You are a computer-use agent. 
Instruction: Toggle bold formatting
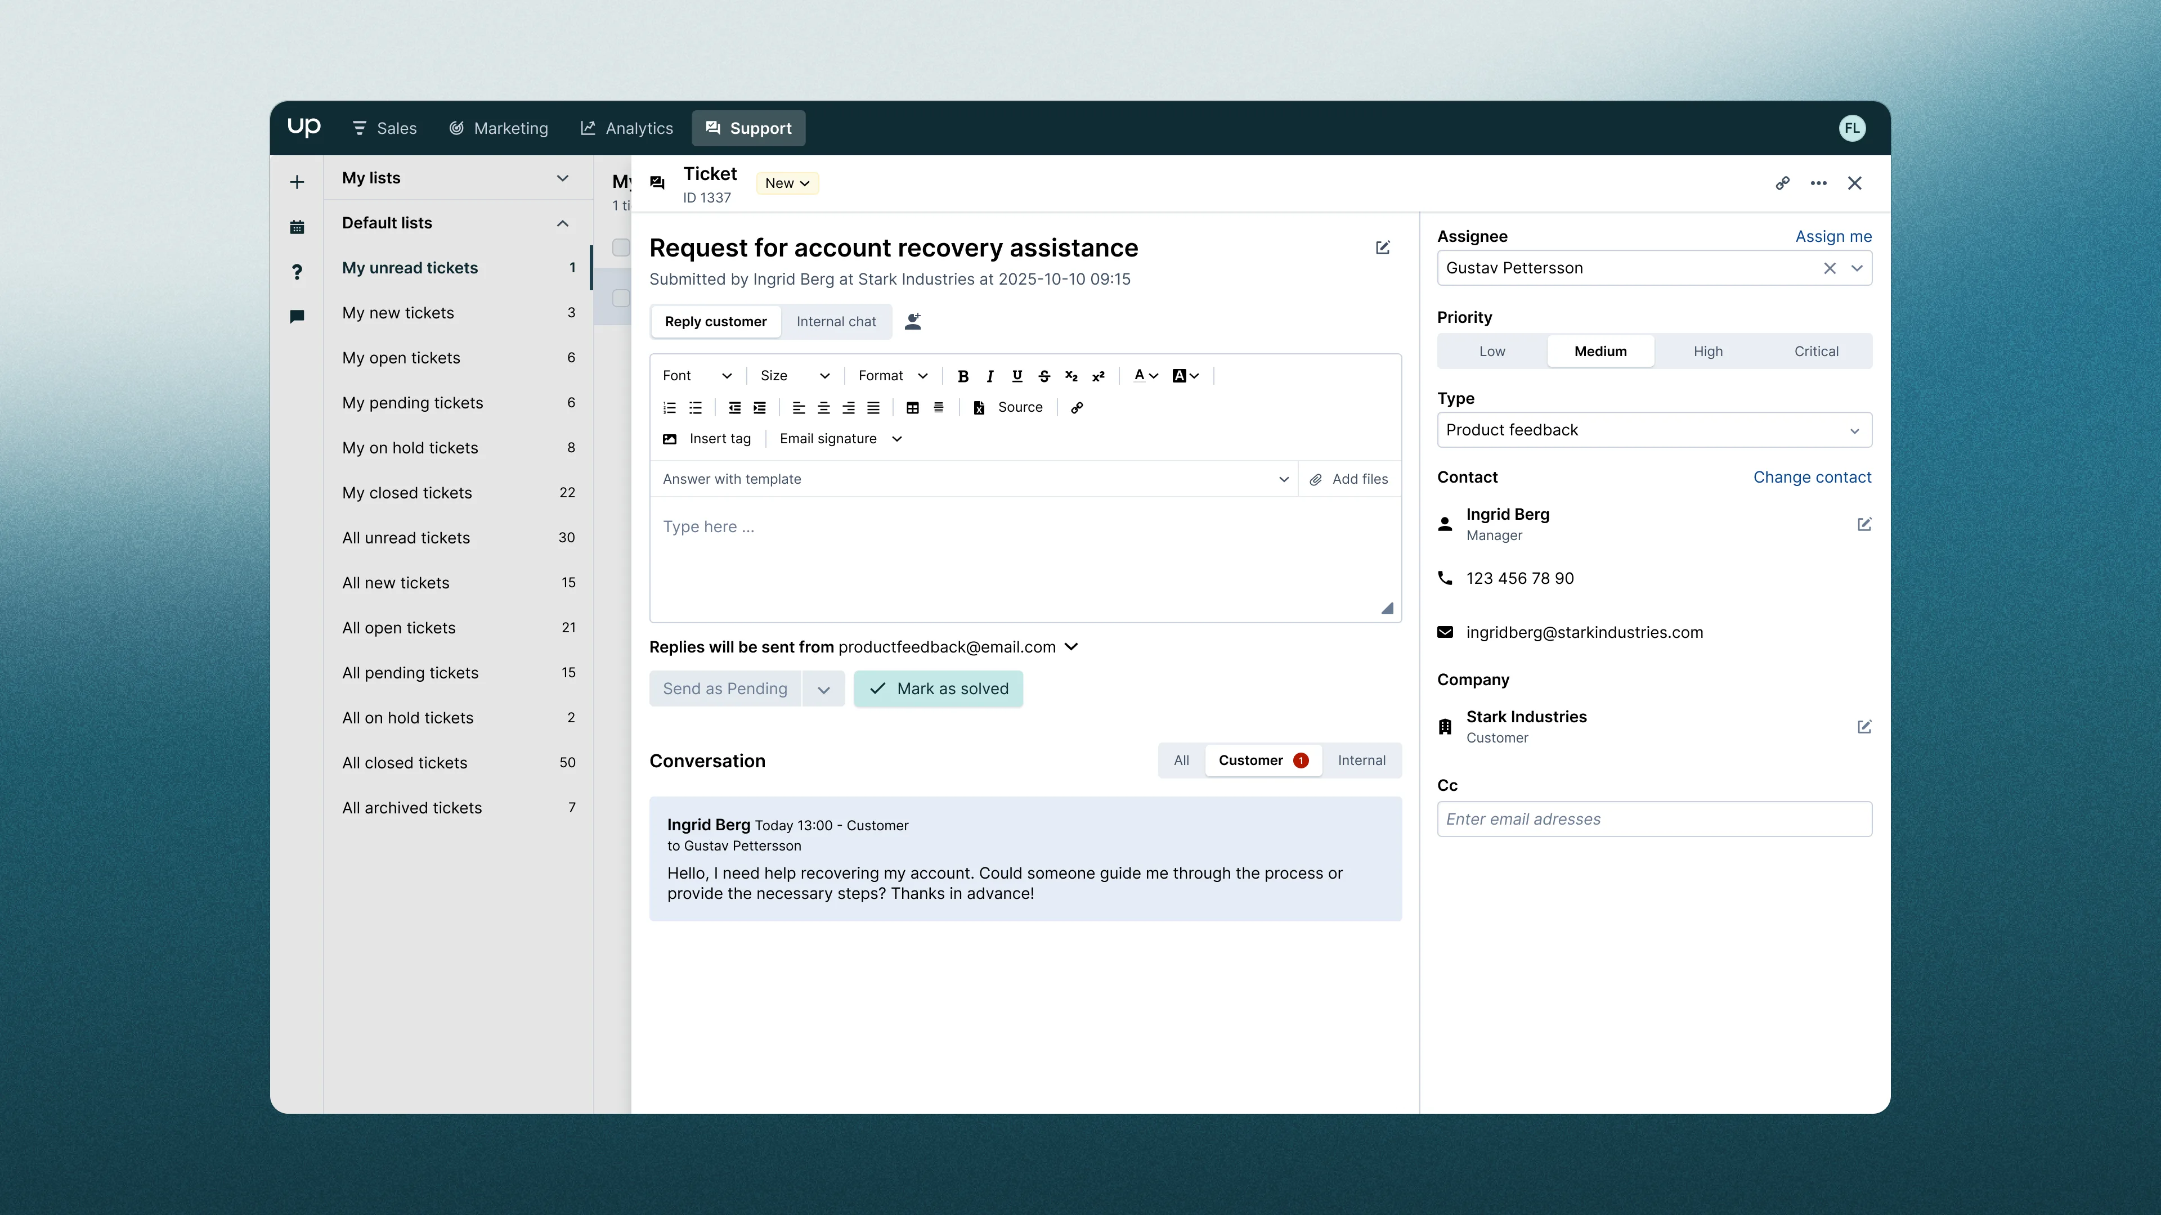coord(963,376)
